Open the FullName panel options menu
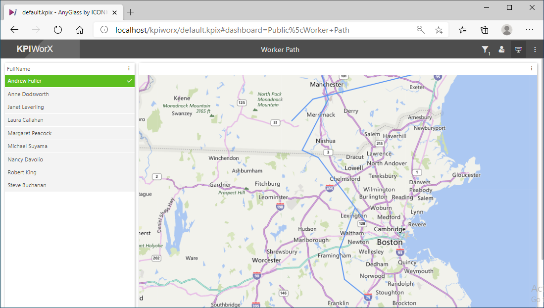Viewport: 544px width, 308px height. 129,69
